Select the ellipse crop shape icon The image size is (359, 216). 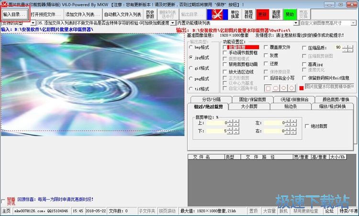[x=284, y=88]
